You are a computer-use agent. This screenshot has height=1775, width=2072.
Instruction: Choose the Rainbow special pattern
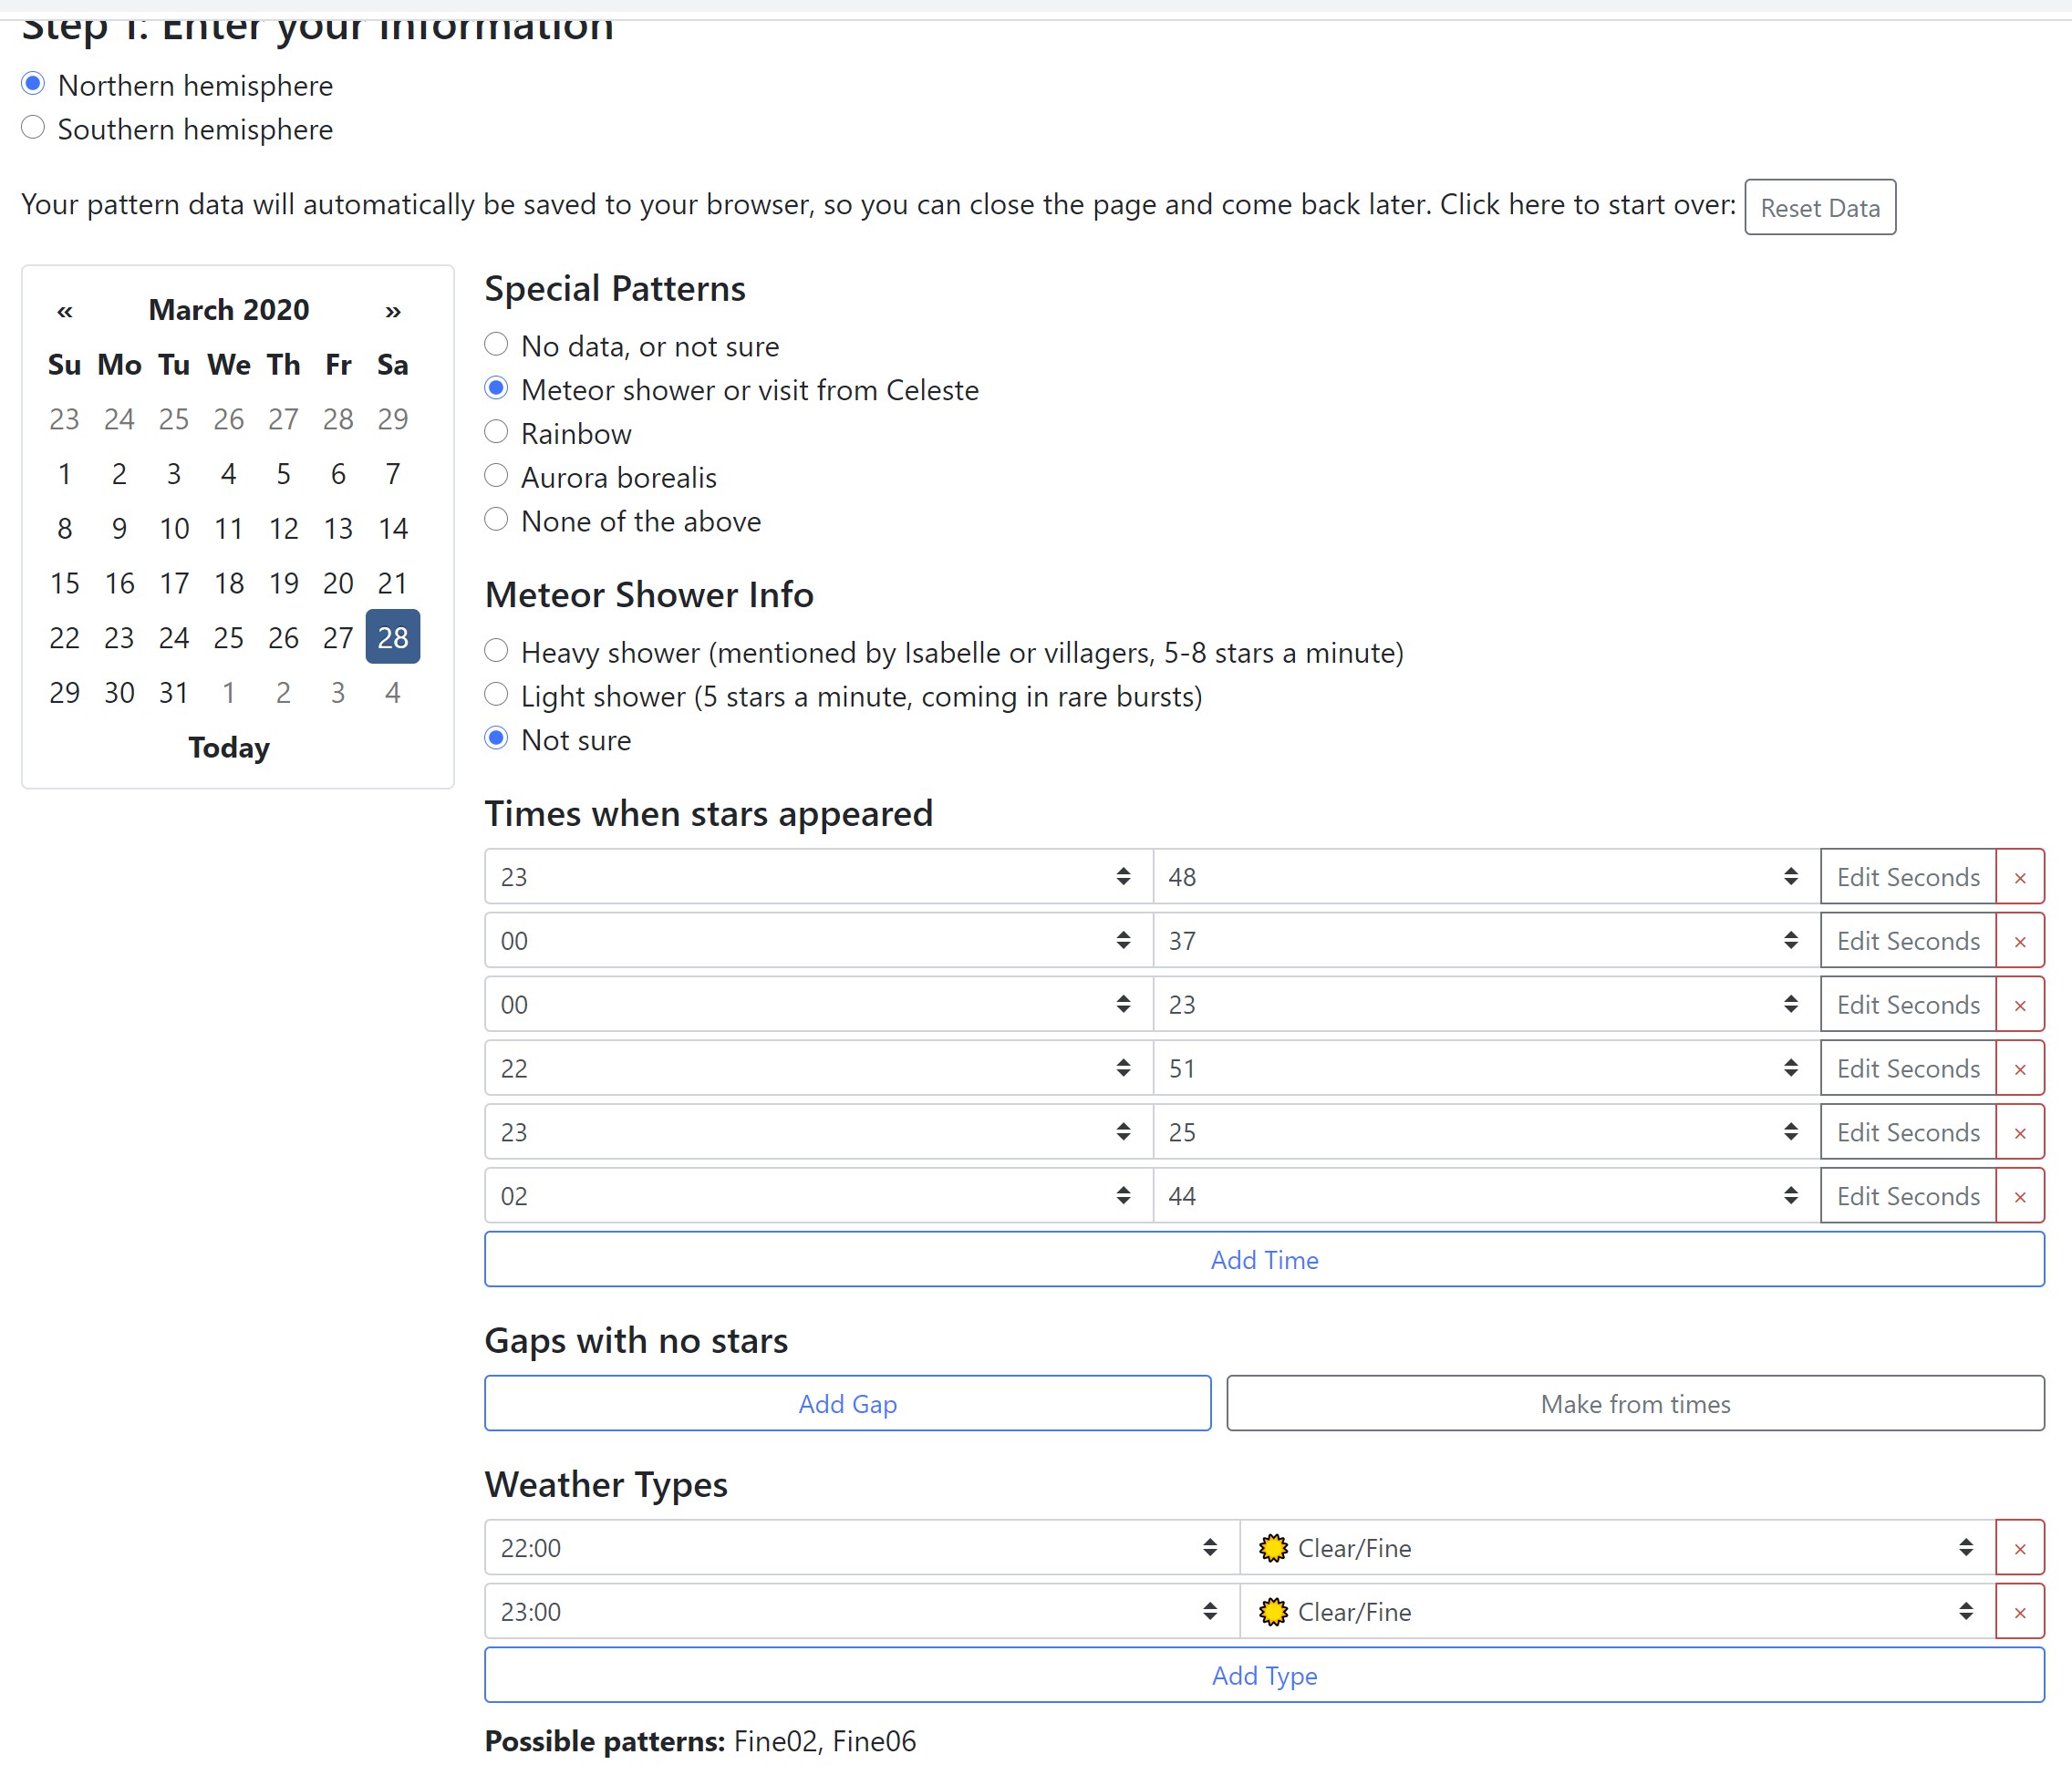click(496, 433)
